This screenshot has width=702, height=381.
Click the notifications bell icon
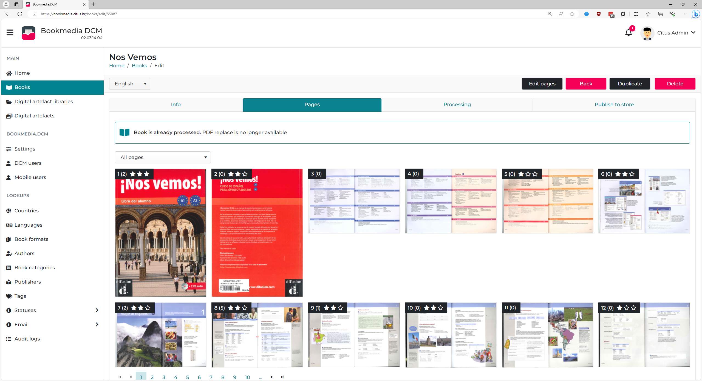628,33
